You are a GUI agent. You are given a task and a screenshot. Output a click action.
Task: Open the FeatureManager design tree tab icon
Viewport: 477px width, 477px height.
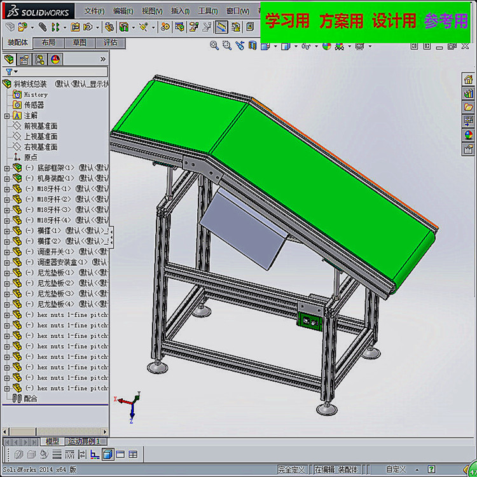[x=9, y=59]
